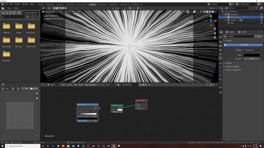Screen dimensions: 264x148
Task: Select the Call of Duty folder
Action: click(31, 28)
